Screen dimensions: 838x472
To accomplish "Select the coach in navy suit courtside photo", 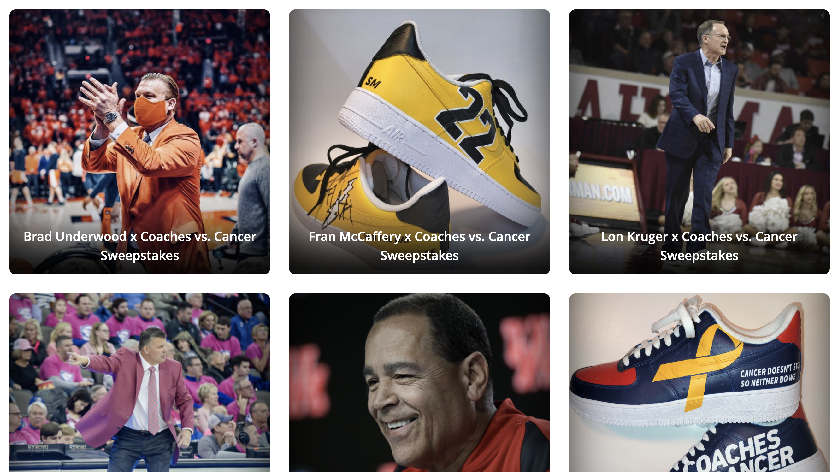I will [x=699, y=142].
